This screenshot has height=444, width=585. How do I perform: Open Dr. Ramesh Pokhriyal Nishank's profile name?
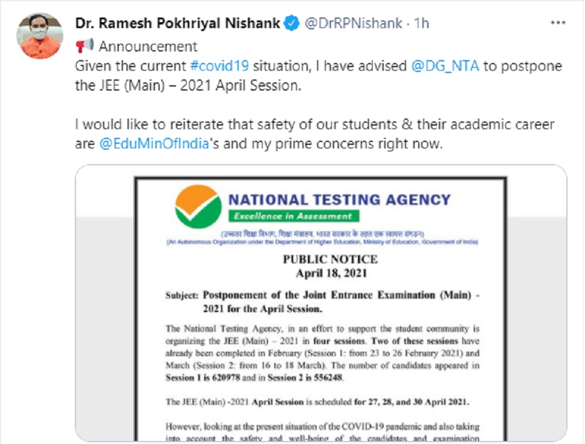click(x=177, y=23)
